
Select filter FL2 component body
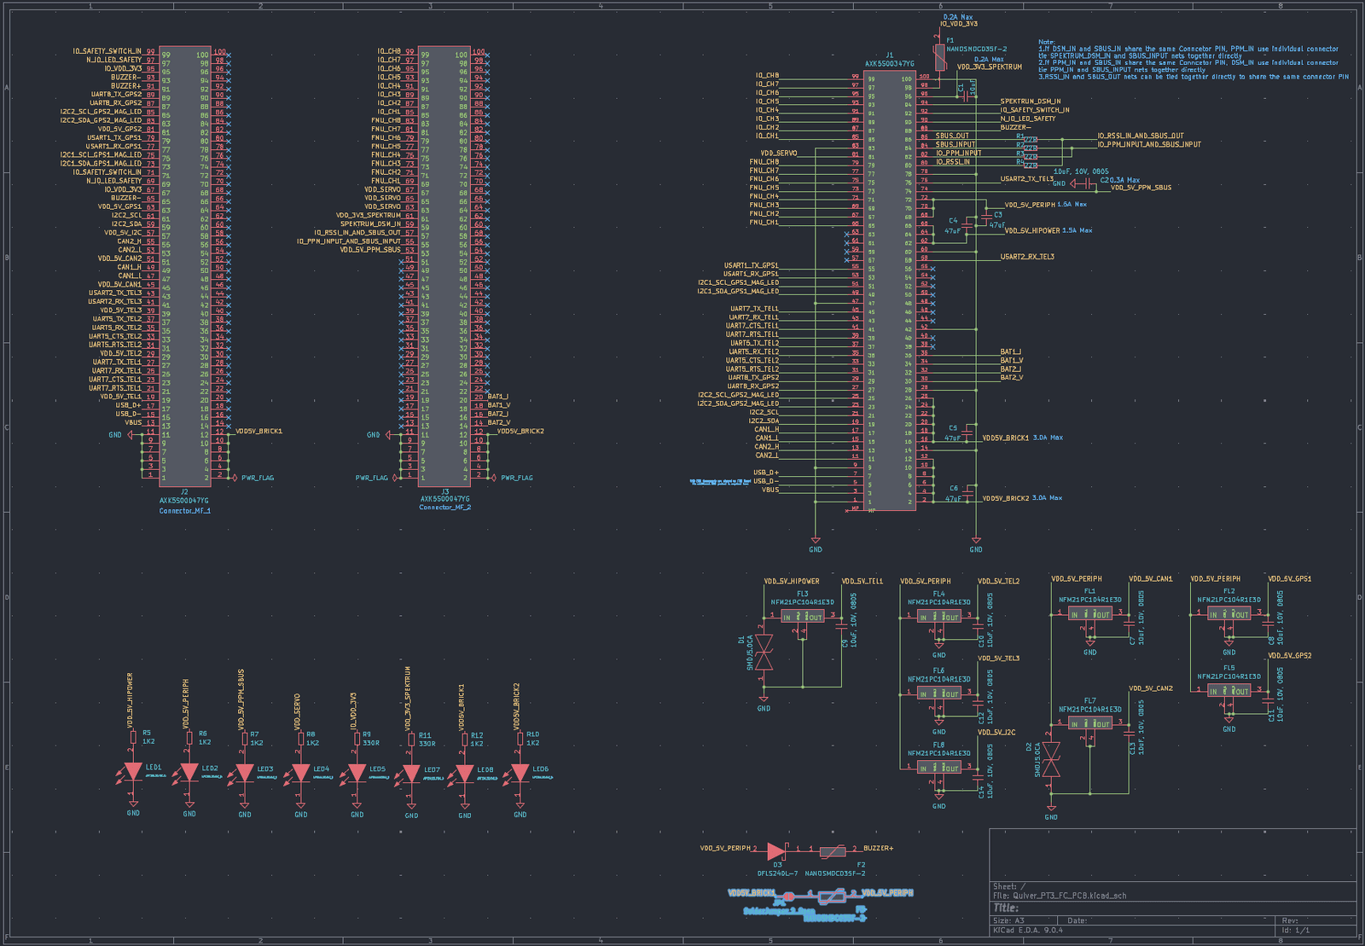click(x=1229, y=614)
